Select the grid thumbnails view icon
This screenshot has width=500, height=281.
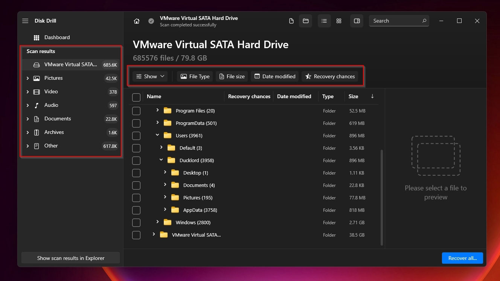(x=339, y=21)
